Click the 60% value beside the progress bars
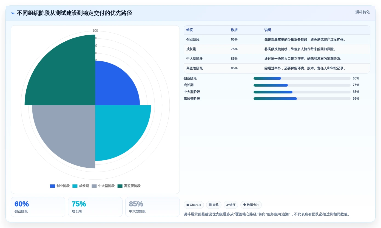The width and height of the screenshot is (381, 228). click(356, 78)
